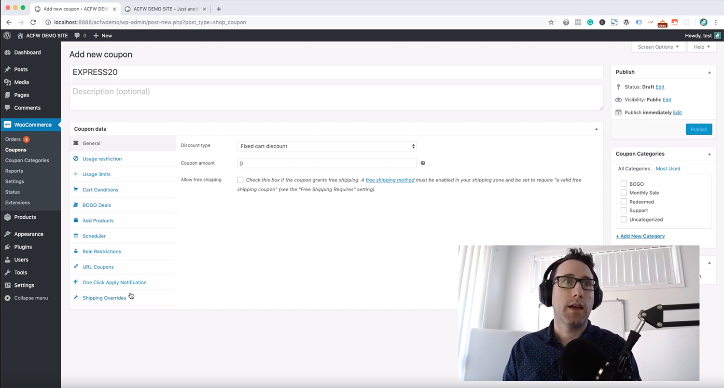Open WooCommerce Extensions page
724x388 pixels.
pyautogui.click(x=17, y=203)
